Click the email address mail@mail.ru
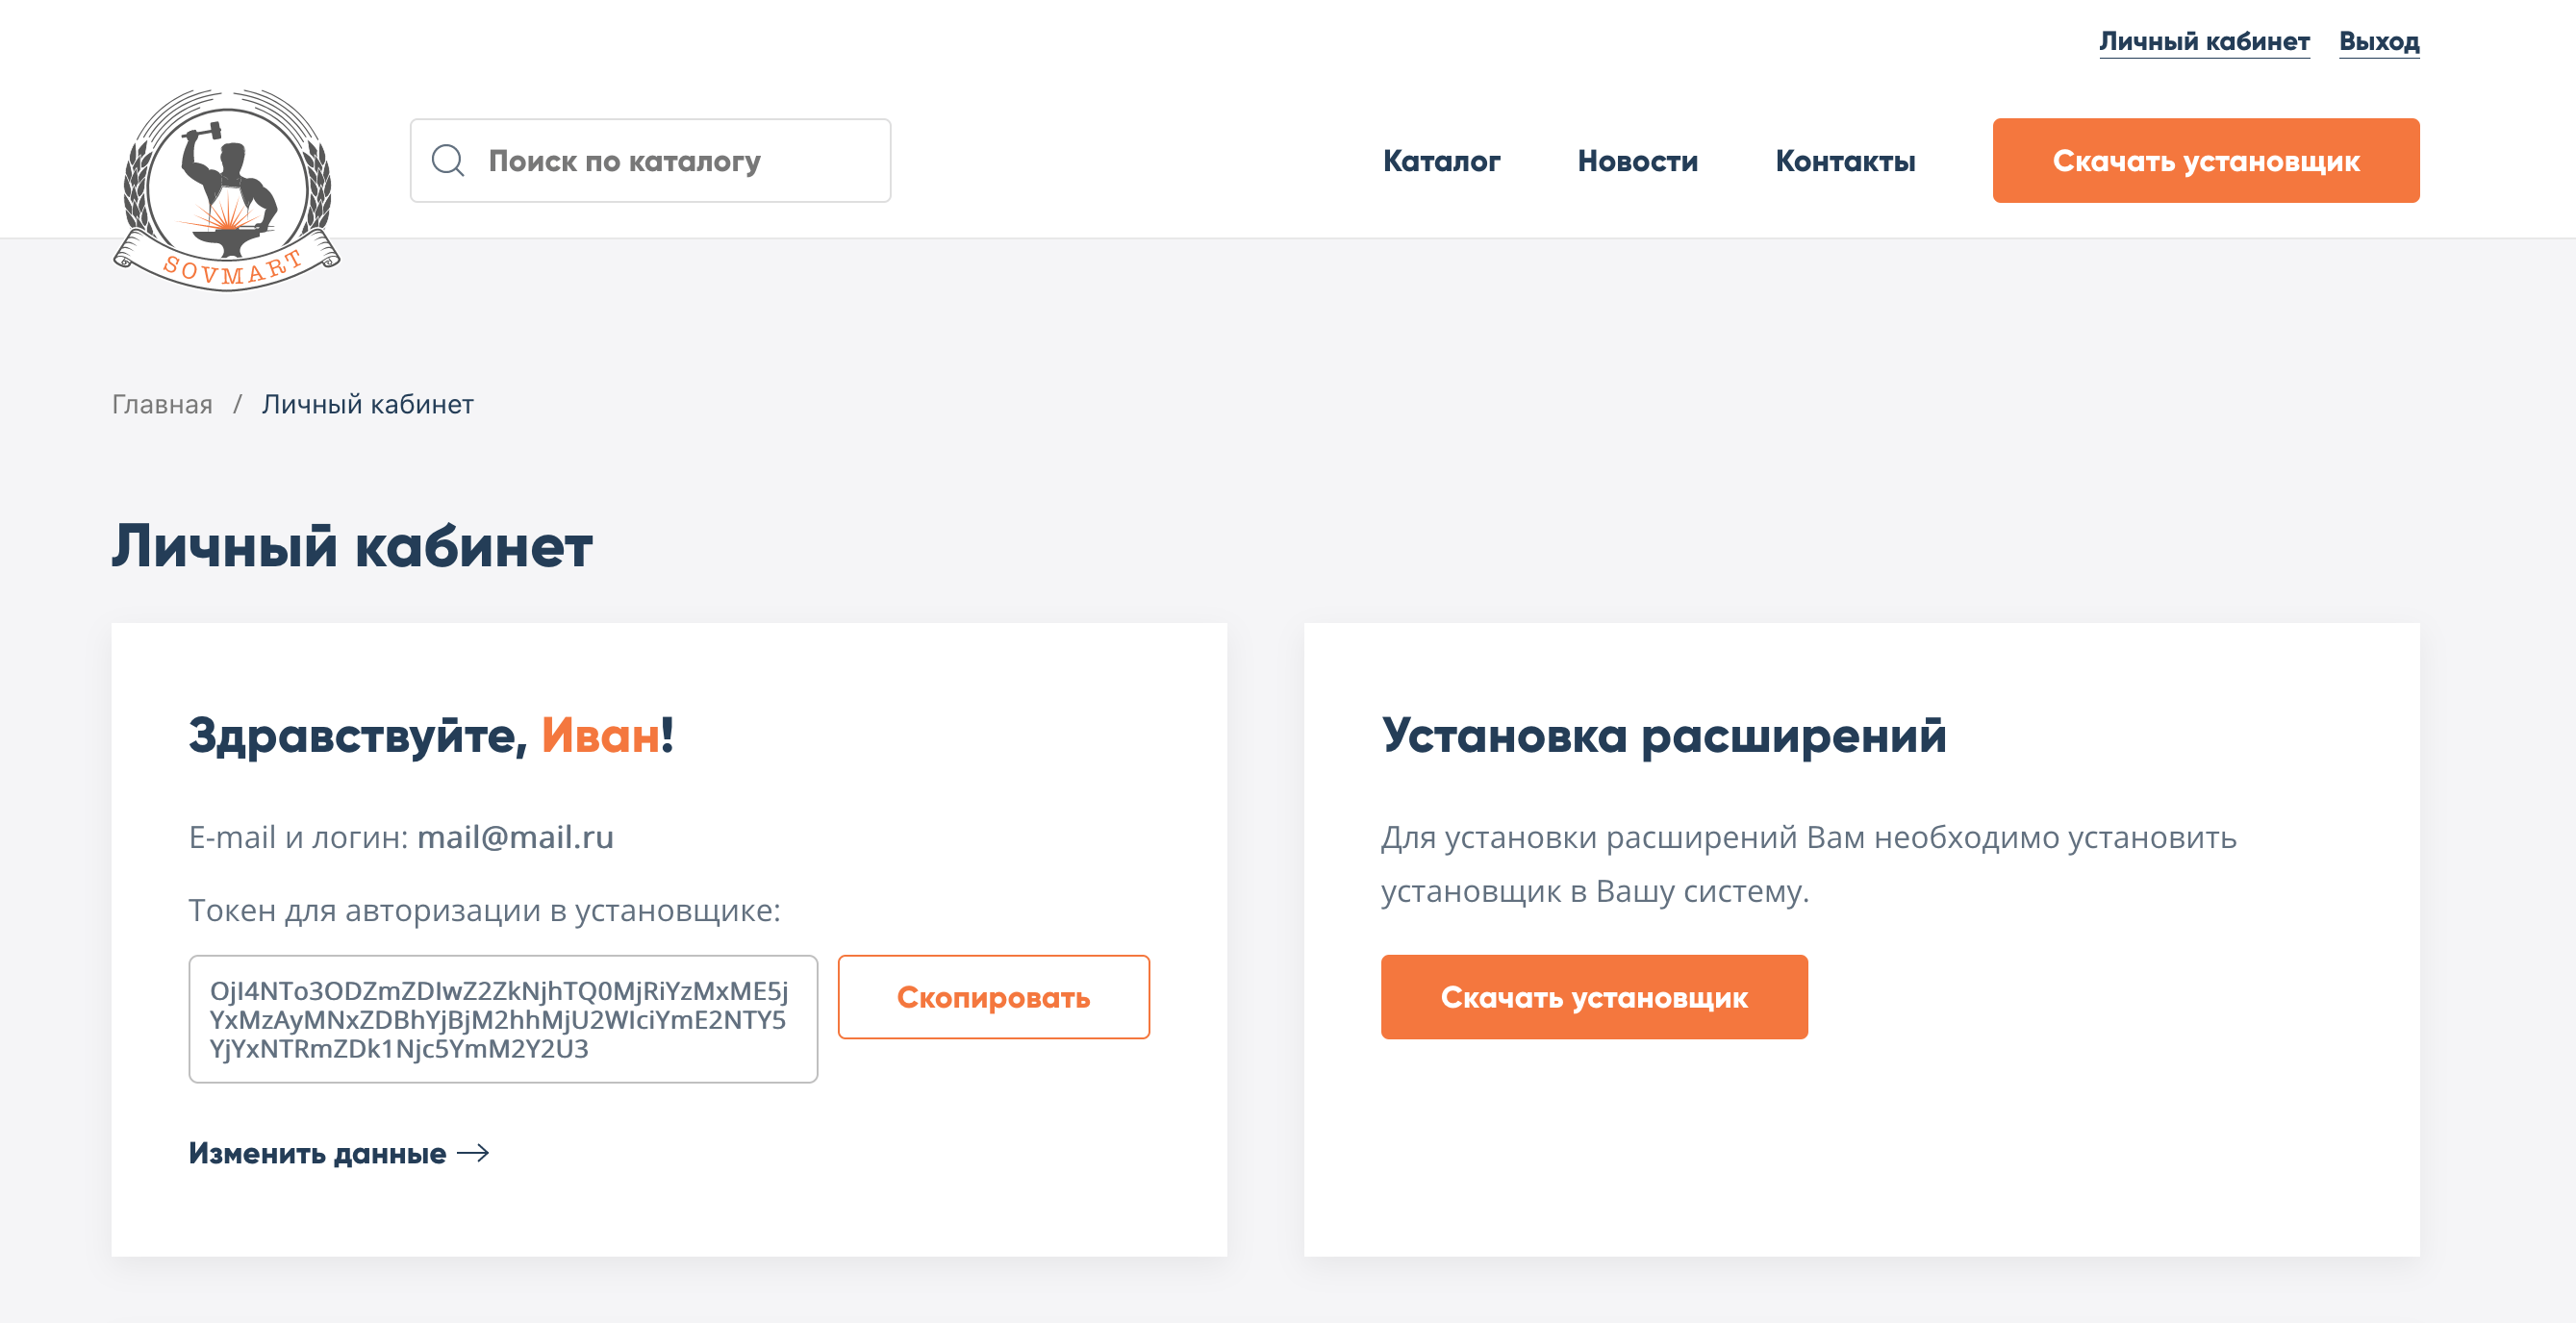The height and width of the screenshot is (1323, 2576). (516, 836)
